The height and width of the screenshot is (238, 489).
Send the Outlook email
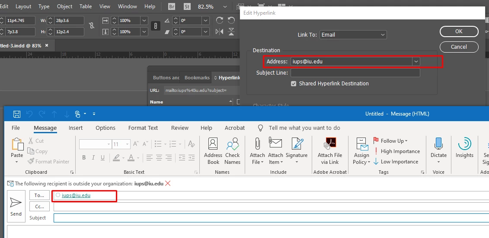(16, 206)
